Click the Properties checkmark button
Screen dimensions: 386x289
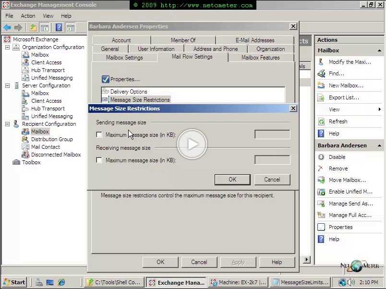click(x=106, y=79)
